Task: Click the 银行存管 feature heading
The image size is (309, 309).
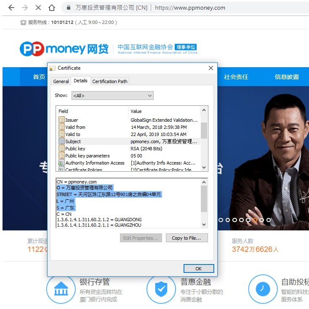Action: click(x=95, y=282)
